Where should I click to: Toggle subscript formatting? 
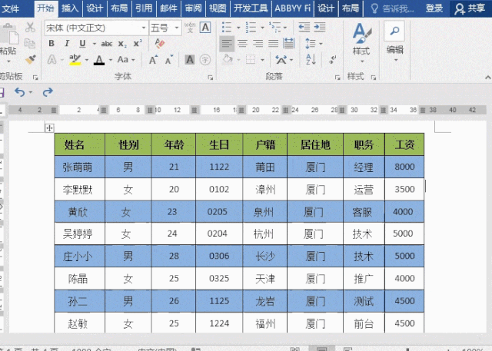[122, 44]
